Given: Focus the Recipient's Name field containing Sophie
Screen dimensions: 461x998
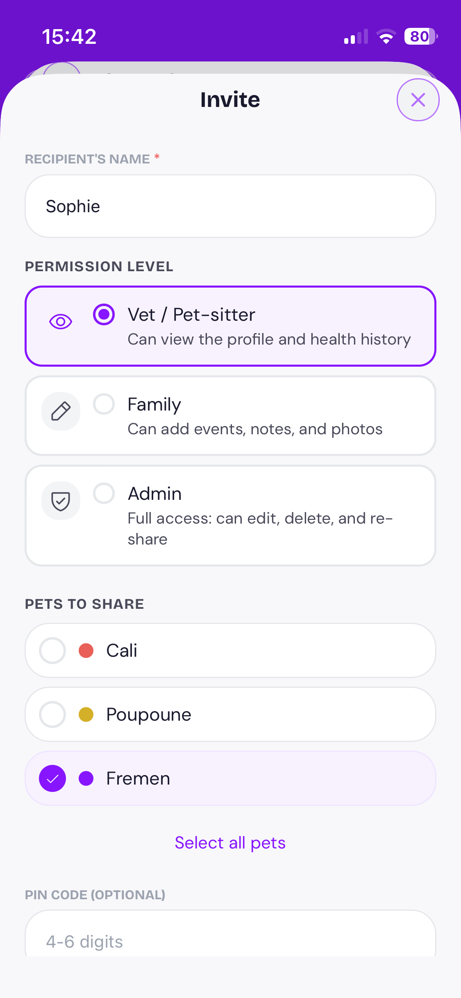Looking at the screenshot, I should (230, 206).
